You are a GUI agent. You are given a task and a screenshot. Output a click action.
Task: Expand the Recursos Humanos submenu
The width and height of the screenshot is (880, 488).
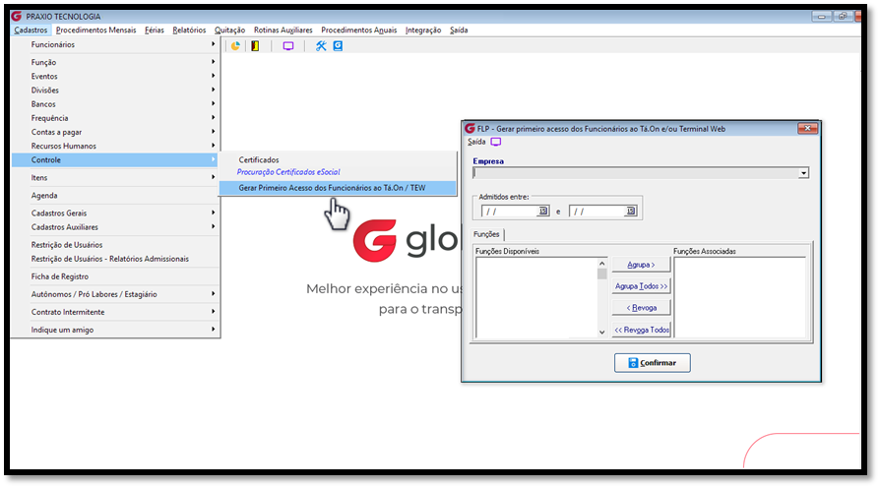pyautogui.click(x=214, y=146)
